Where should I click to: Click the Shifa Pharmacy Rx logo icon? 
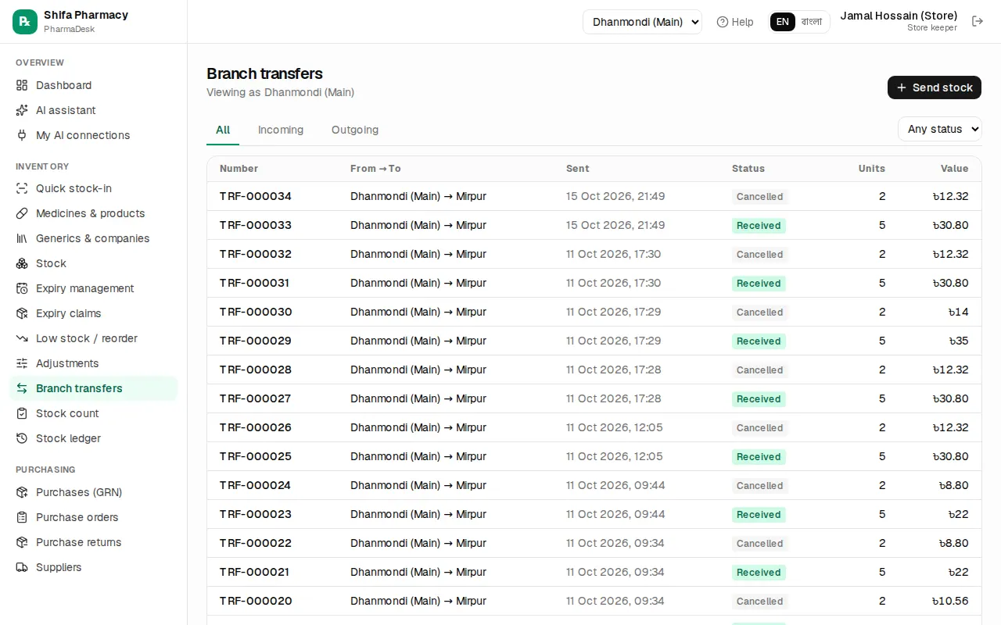point(25,22)
